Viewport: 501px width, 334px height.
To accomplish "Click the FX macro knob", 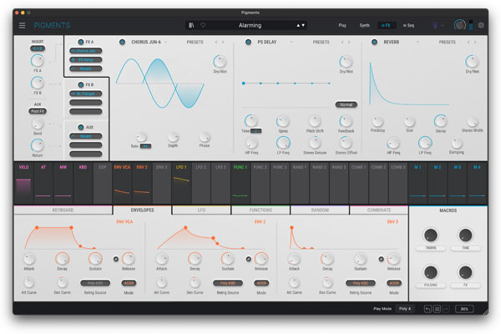I will [x=465, y=272].
